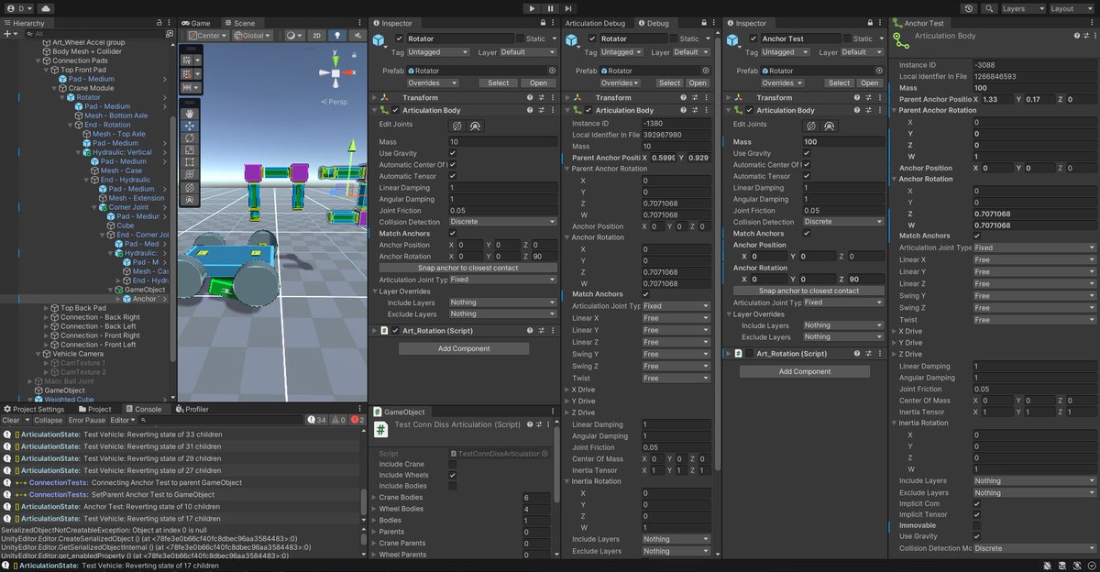Click Add Component in Anchor Test Inspector
This screenshot has height=572, width=1100.
(805, 371)
